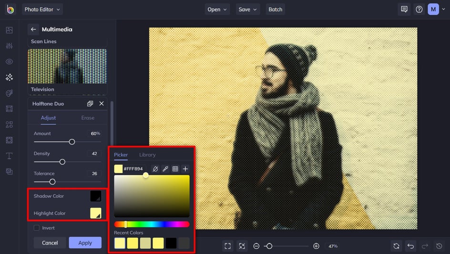The height and width of the screenshot is (254, 450).
Task: Apply the Halftone Duo effect
Action: click(x=85, y=243)
